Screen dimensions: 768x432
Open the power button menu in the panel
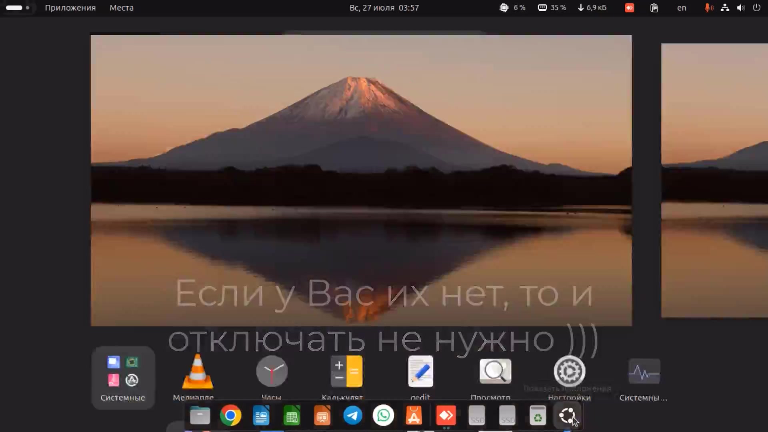click(756, 8)
